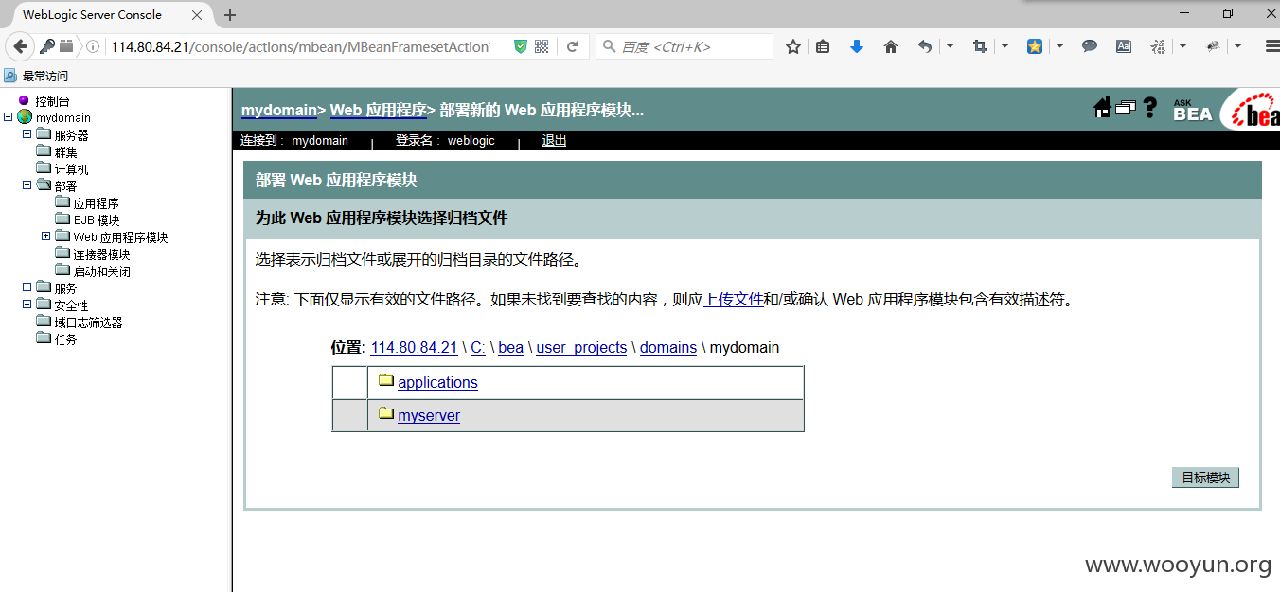The height and width of the screenshot is (592, 1280).
Task: Open 控制台 in the navigation tree
Action: coord(52,101)
